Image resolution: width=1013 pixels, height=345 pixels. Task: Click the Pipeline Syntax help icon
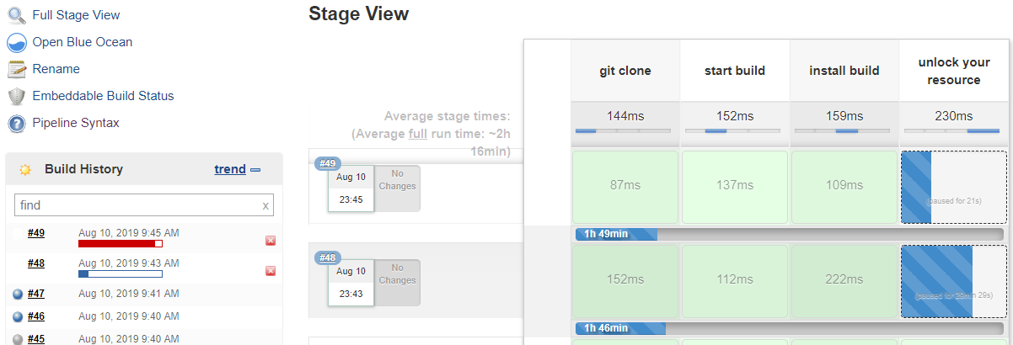tap(16, 124)
